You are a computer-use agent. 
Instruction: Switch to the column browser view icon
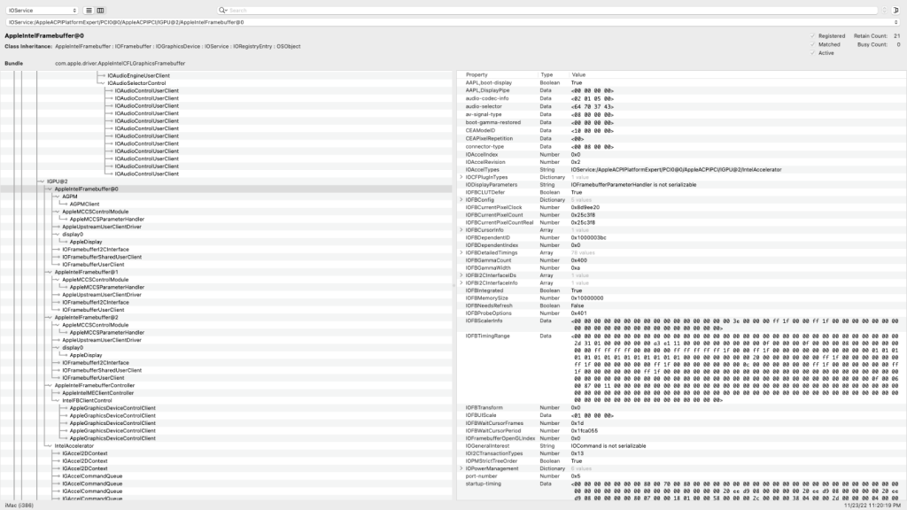click(x=99, y=10)
